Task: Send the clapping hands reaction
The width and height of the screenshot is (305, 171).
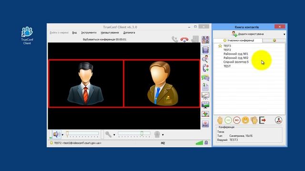Action: [254, 120]
